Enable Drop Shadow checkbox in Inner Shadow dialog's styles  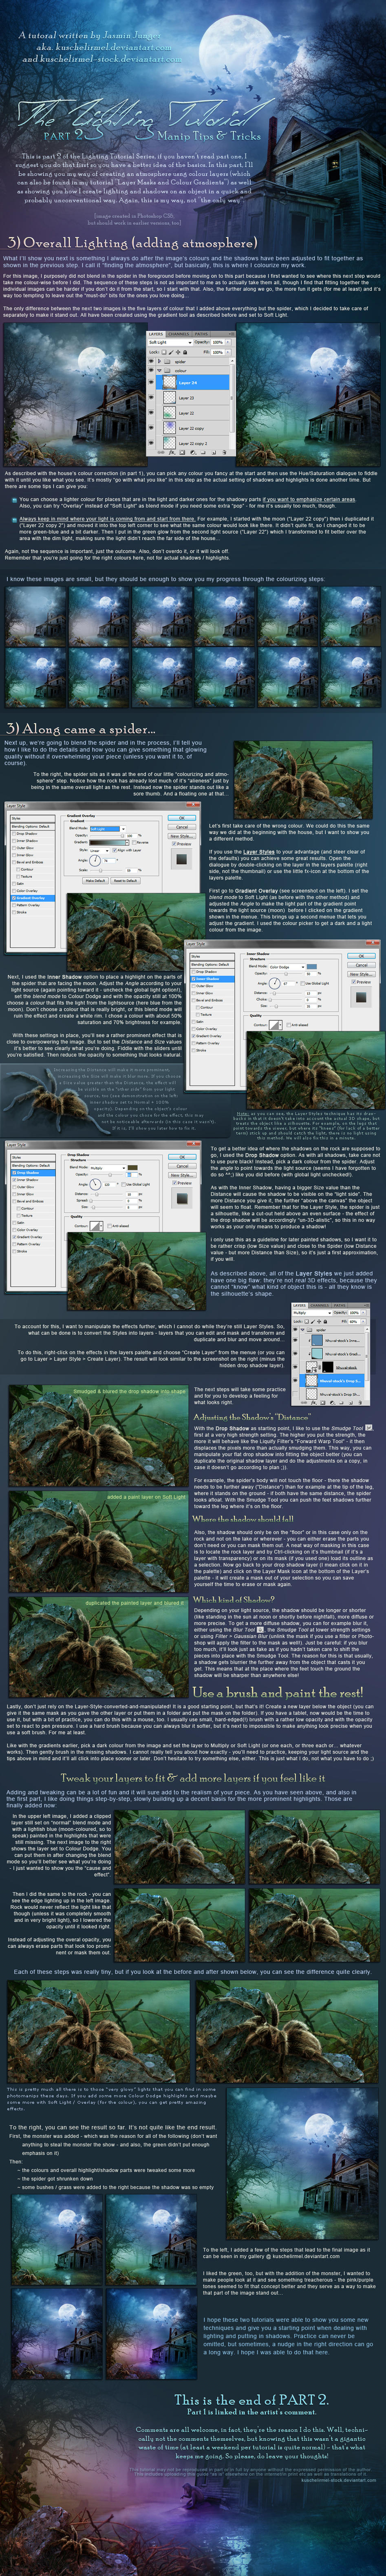click(193, 971)
